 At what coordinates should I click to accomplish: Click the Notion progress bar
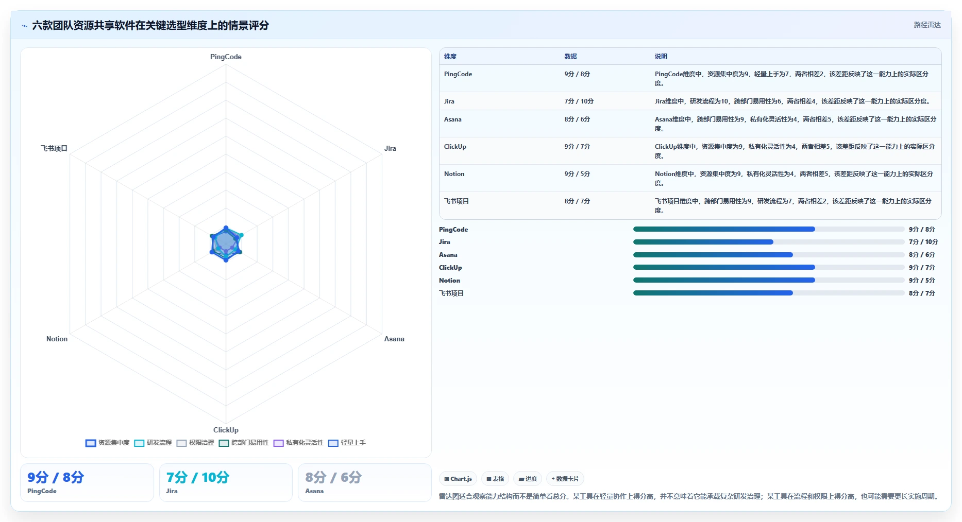769,280
